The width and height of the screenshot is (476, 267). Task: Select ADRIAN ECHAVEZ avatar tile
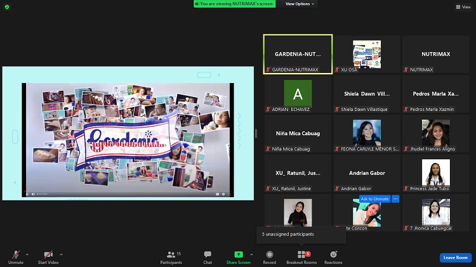298,94
